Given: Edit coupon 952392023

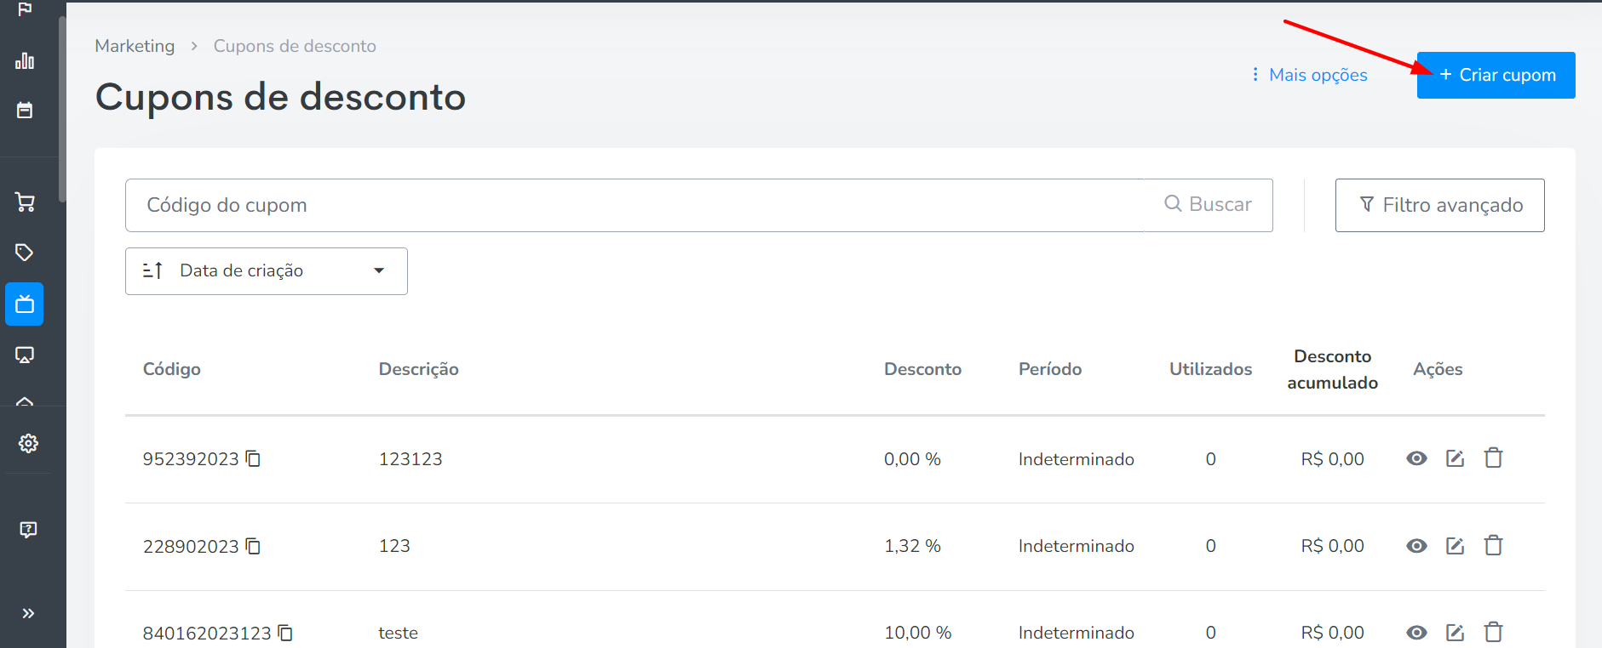Looking at the screenshot, I should [x=1456, y=458].
